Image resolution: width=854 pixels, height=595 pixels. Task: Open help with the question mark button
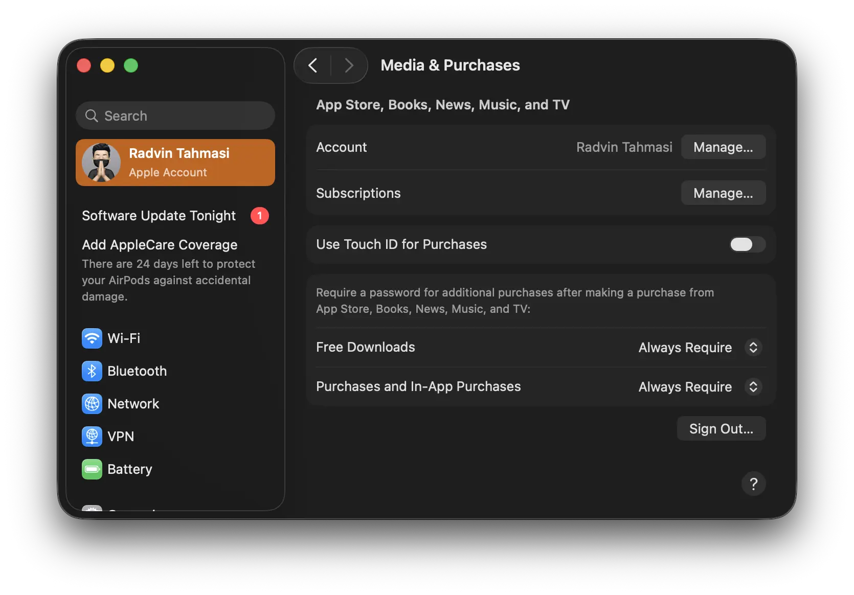click(x=754, y=484)
